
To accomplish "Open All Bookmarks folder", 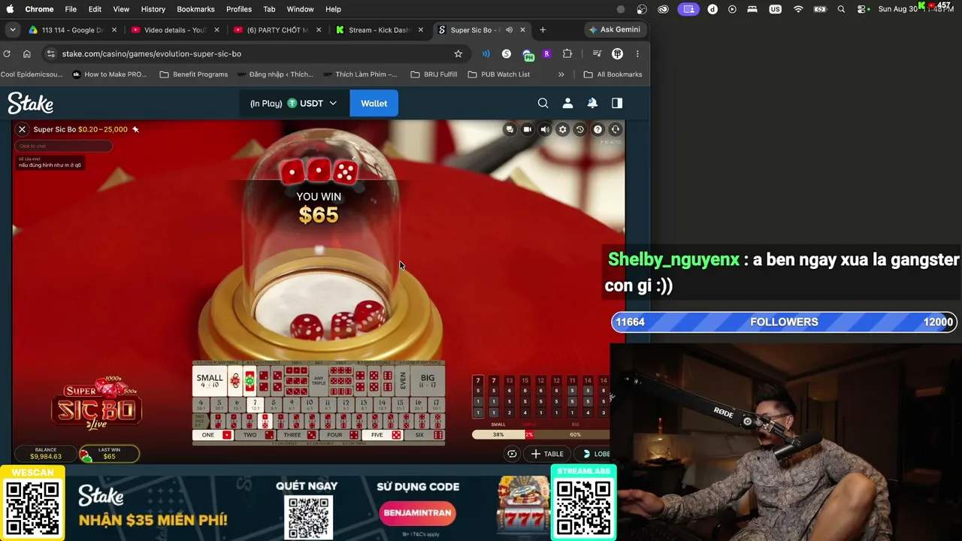I will pos(613,74).
